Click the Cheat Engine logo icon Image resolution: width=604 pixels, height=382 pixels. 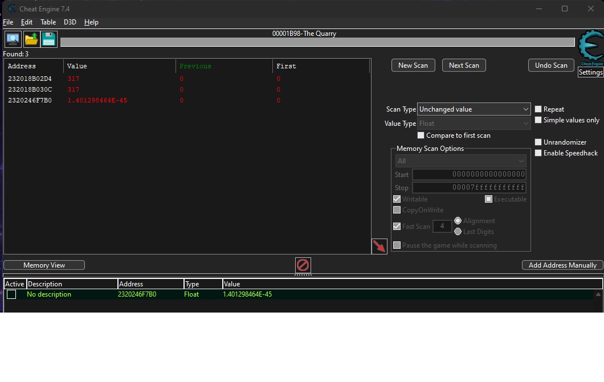pyautogui.click(x=590, y=49)
